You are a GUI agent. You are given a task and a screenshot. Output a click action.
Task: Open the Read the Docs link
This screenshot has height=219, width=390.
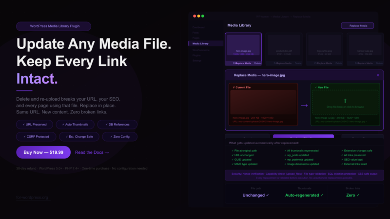coord(92,152)
